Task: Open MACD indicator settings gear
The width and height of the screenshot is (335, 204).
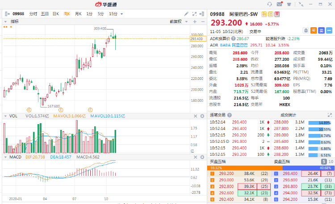Action: pyautogui.click(x=202, y=157)
